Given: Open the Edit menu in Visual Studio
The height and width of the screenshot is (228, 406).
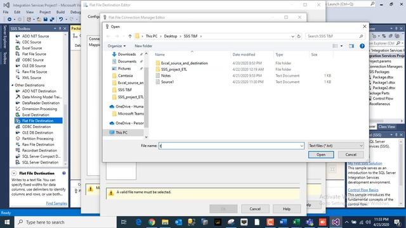Looking at the screenshot, I should [x=17, y=12].
